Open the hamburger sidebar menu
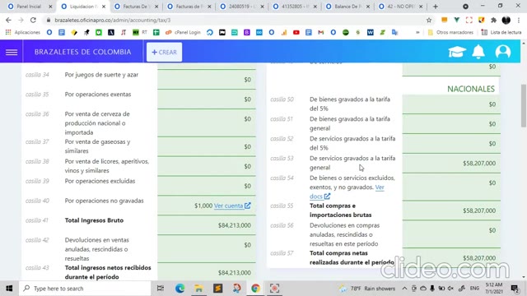This screenshot has width=527, height=296. pos(12,52)
